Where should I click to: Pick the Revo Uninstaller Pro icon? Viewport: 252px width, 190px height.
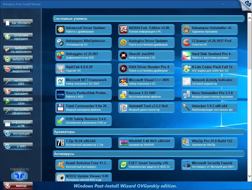pyautogui.click(x=187, y=95)
